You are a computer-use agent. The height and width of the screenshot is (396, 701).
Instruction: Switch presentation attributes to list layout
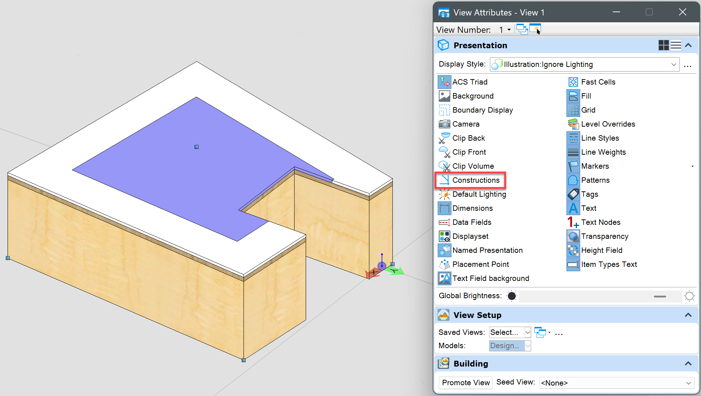coord(676,45)
